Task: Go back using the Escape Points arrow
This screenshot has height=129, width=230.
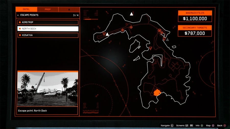Action: (x=18, y=15)
